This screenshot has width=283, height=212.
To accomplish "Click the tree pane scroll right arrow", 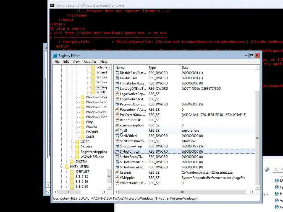I will pos(104,192).
